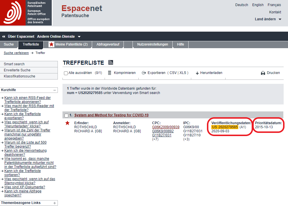Open CPC link G06K2009/00939
The height and width of the screenshot is (206, 288).
pos(166,127)
